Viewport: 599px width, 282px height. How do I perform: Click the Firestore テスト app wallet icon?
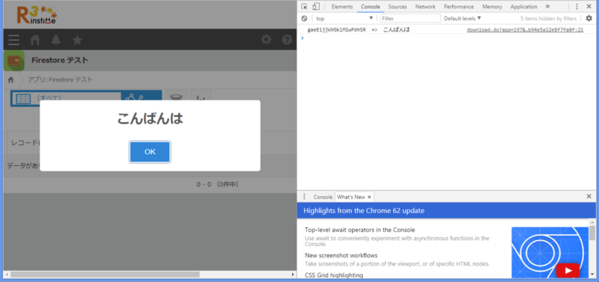(14, 61)
